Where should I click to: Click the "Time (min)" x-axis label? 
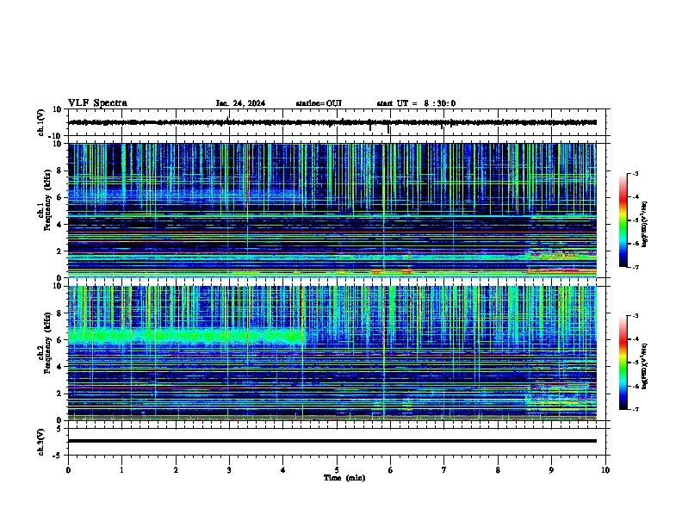tap(344, 478)
